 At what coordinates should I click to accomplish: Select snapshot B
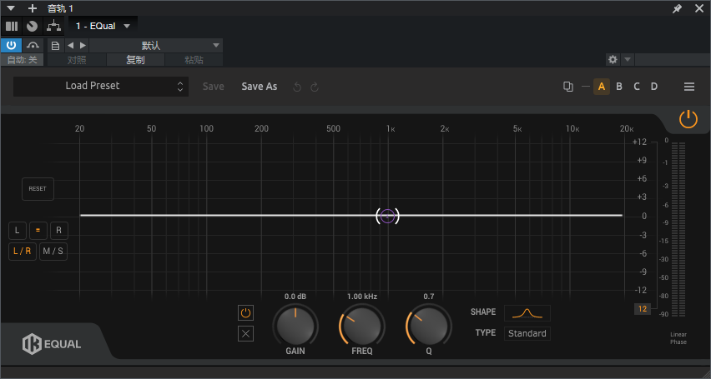(619, 87)
